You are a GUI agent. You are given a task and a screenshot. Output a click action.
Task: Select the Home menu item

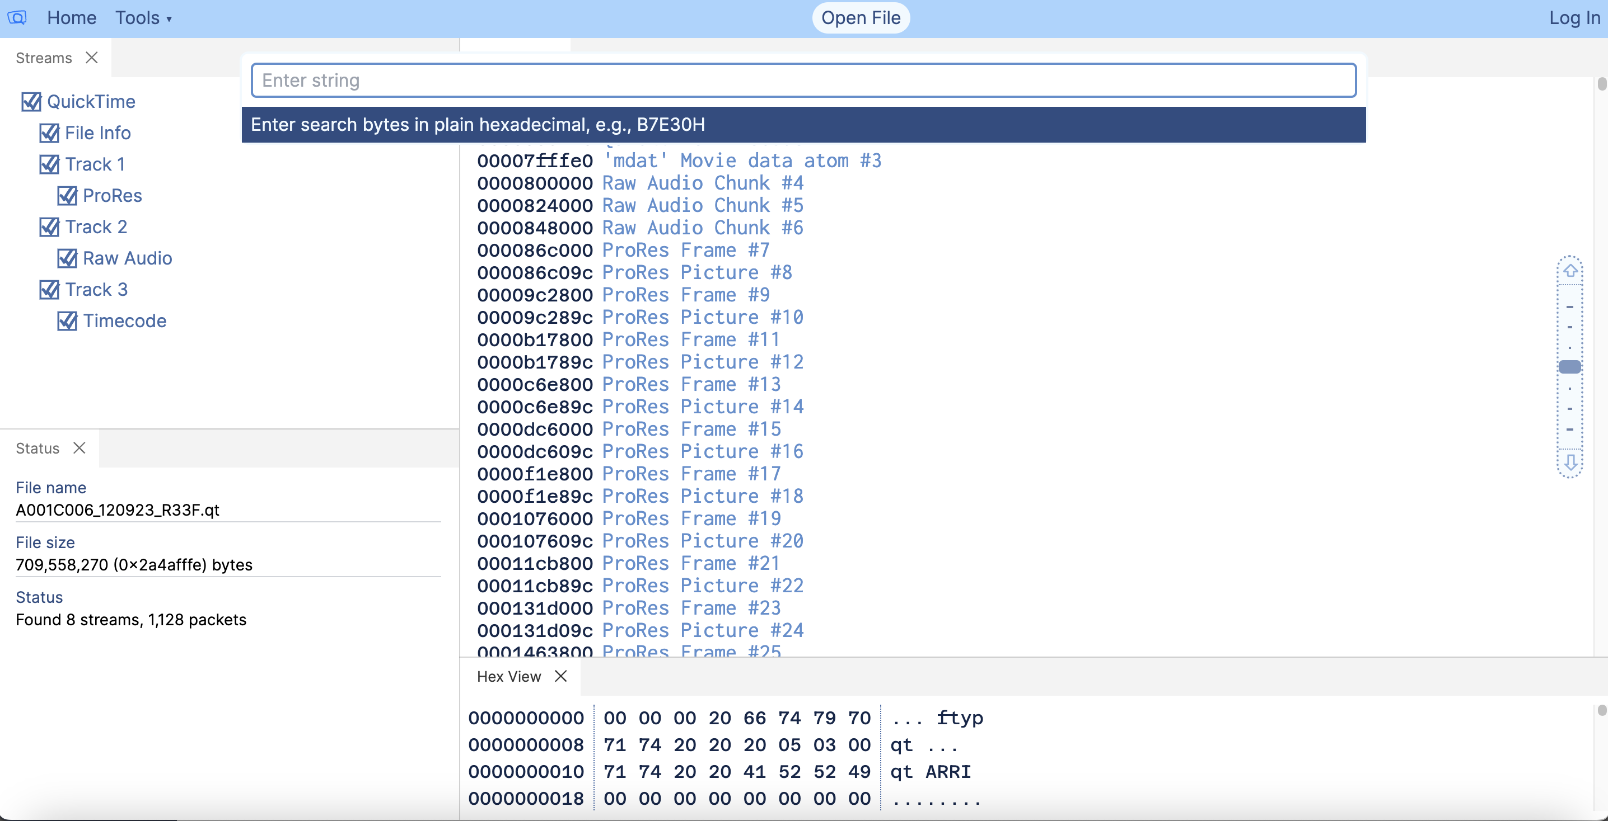click(x=71, y=17)
